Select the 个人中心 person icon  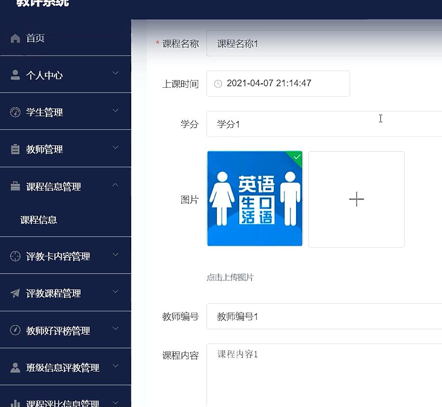click(15, 75)
